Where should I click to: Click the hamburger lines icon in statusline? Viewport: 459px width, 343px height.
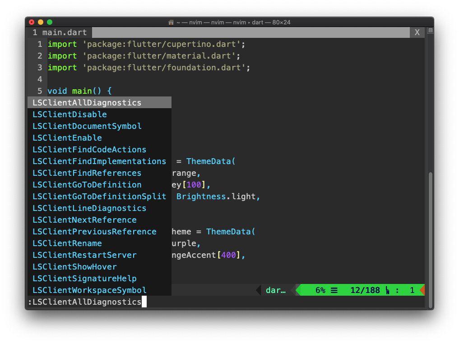tap(334, 290)
